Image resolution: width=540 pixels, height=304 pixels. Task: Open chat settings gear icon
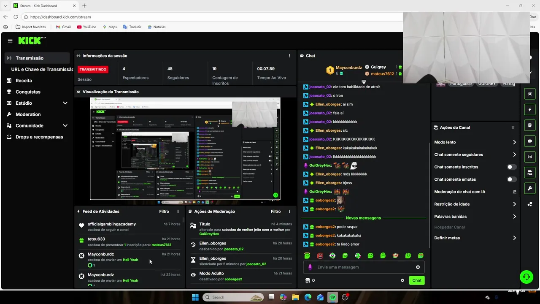tap(402, 280)
